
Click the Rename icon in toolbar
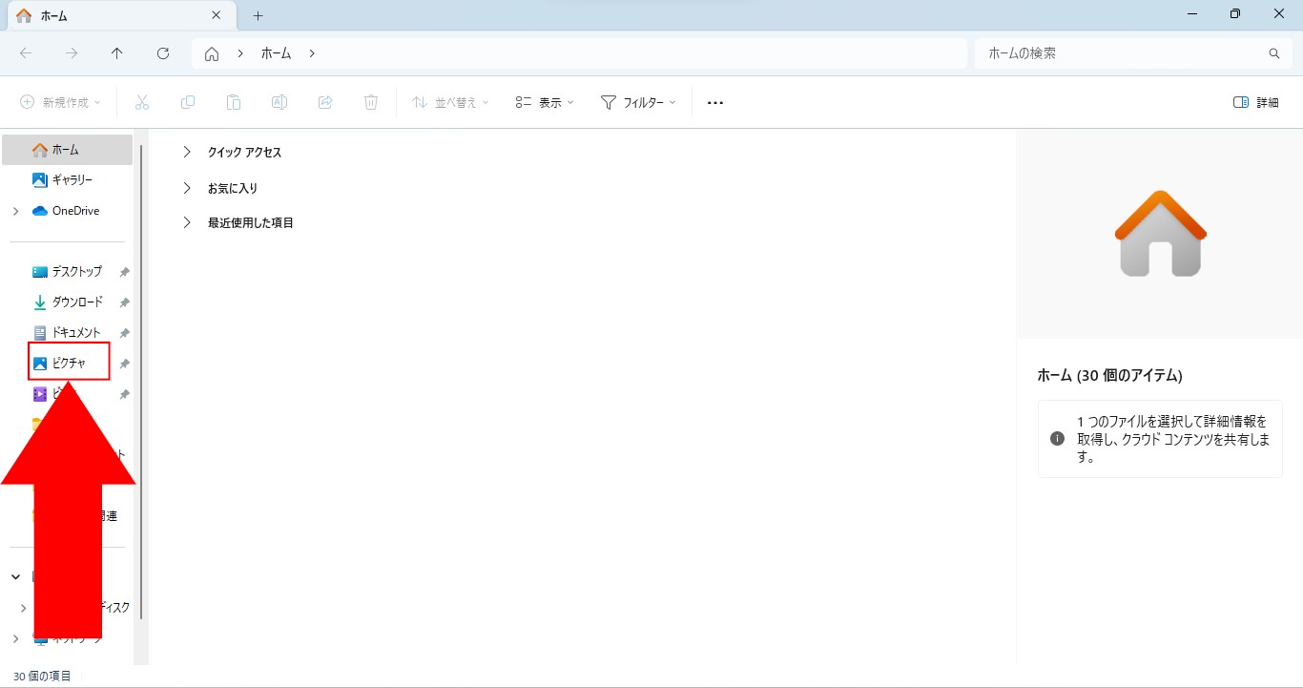point(279,102)
